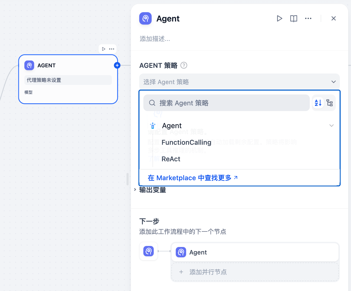
Task: Choose the FunctionCalling strategy
Action: (186, 142)
